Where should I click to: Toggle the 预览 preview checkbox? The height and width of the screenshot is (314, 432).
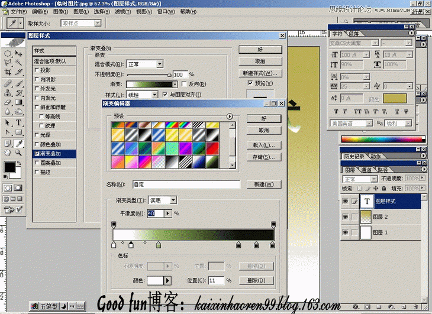tap(250, 83)
